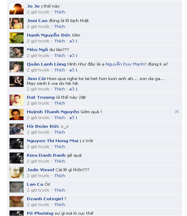Click the like thumb icon on Hạnh Nguyễn Đức's comment
Viewport: 187px width, 216px height.
coord(72,41)
